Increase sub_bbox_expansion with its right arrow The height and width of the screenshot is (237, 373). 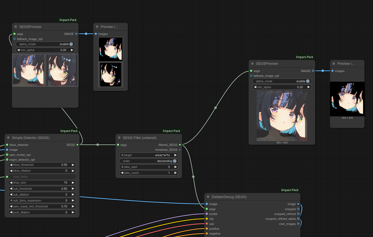pos(73,200)
